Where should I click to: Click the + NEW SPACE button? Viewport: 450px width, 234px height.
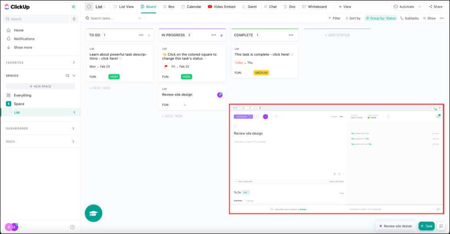[40, 86]
